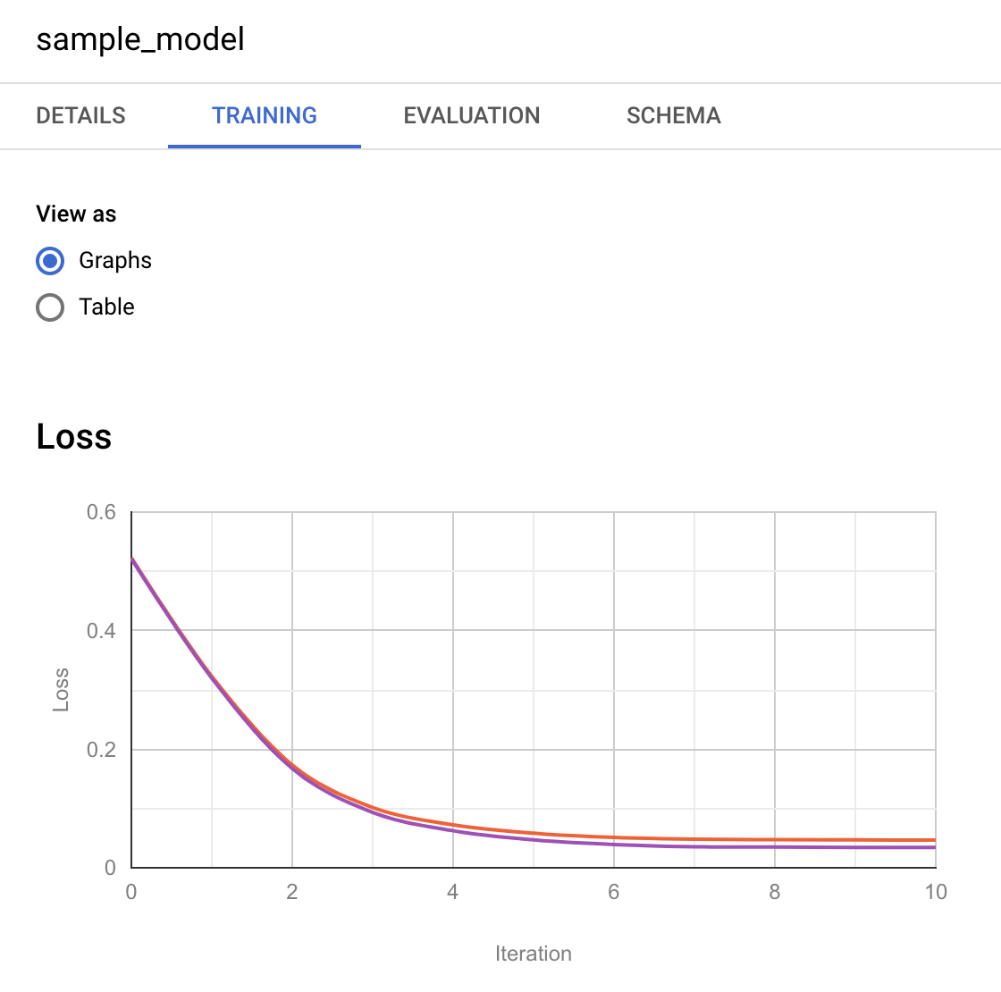The height and width of the screenshot is (992, 1001).
Task: Click the 0.6 y-axis tick label
Action: 101,512
